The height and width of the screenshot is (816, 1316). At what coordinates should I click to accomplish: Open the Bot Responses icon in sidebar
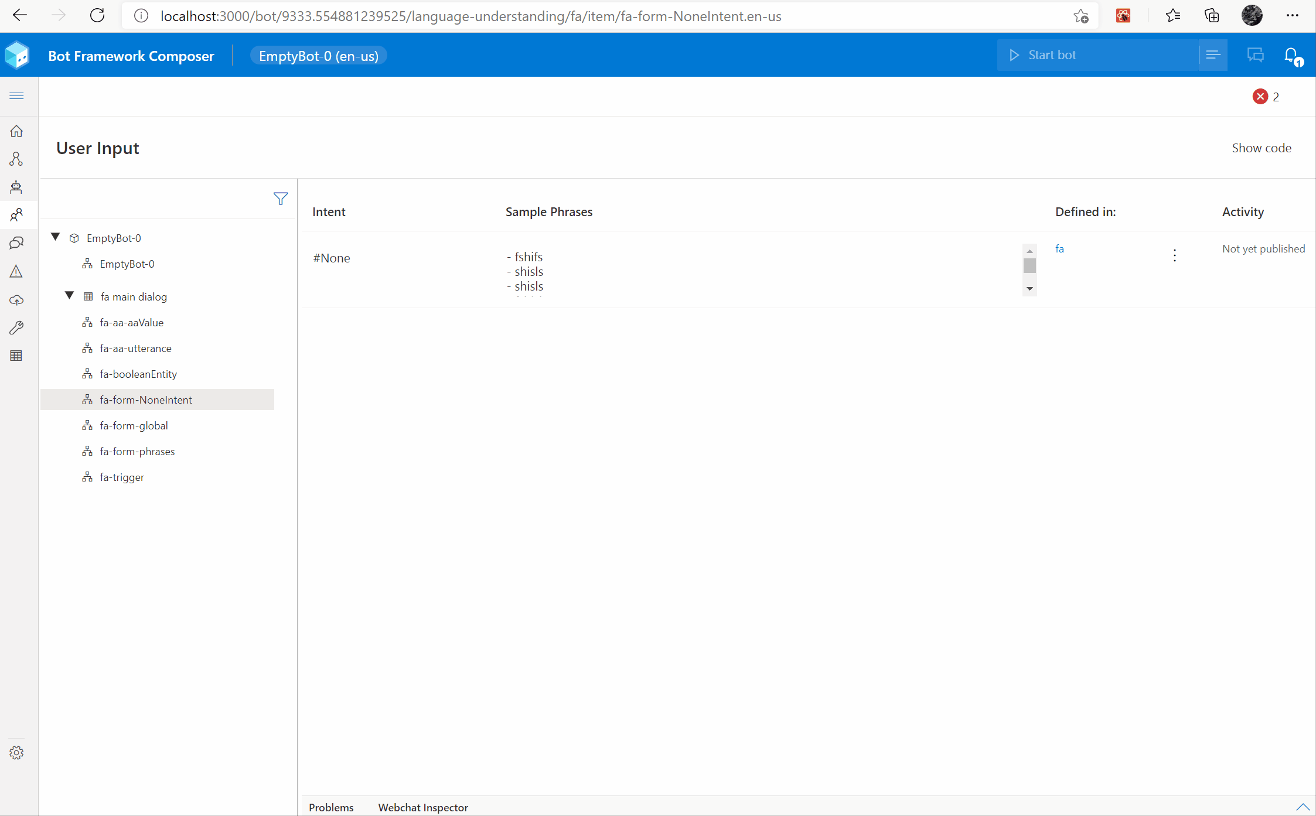[x=16, y=187]
